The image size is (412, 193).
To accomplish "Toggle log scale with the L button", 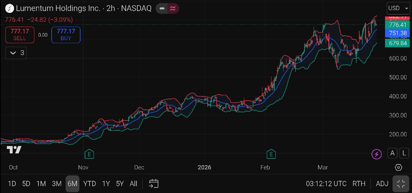I will pyautogui.click(x=404, y=153).
